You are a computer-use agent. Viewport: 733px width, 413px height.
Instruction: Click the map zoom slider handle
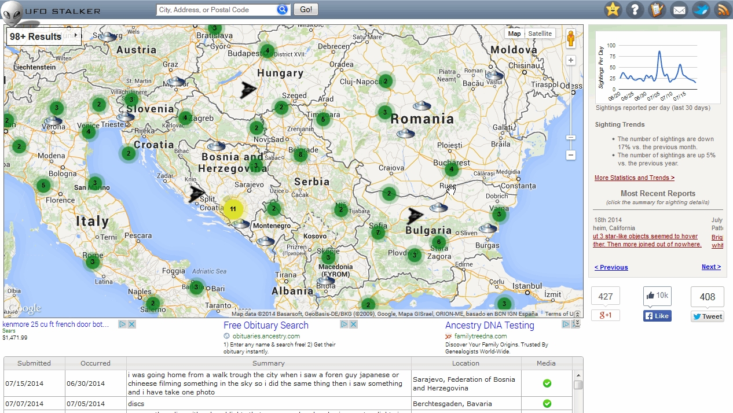[x=571, y=137]
